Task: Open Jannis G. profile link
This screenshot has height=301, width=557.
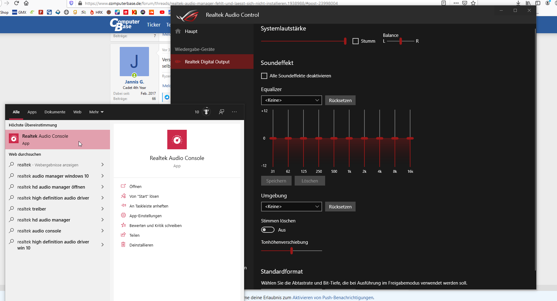Action: [134, 82]
